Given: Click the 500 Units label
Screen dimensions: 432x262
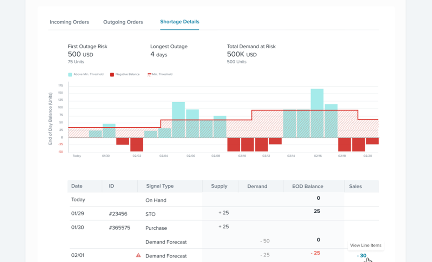Looking at the screenshot, I should tap(237, 62).
